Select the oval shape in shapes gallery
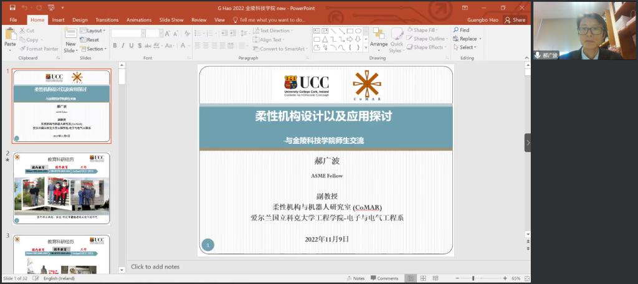This screenshot has width=638, height=284. [358, 31]
